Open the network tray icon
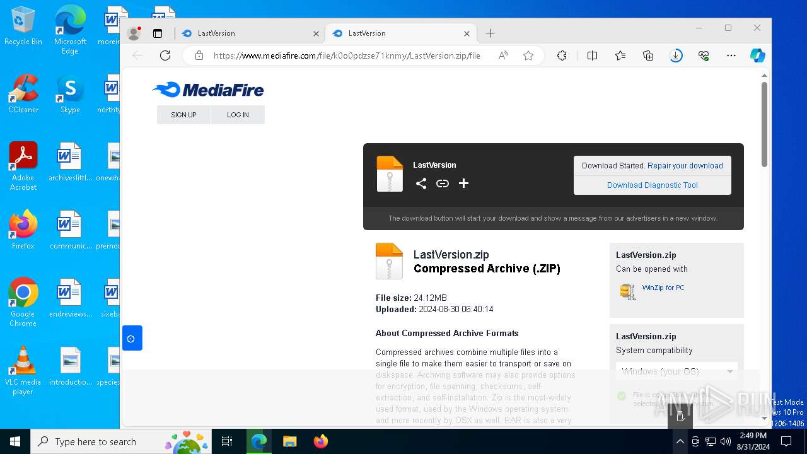This screenshot has height=454, width=807. click(711, 441)
